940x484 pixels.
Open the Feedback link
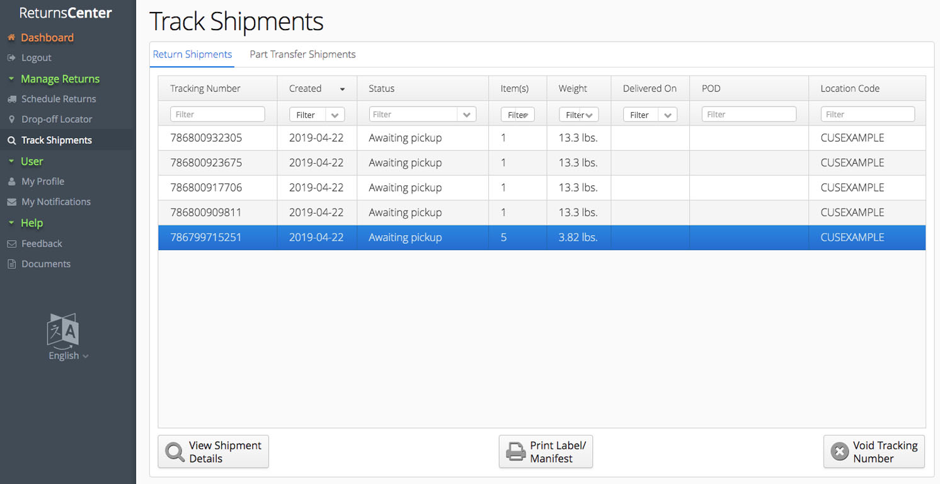coord(42,243)
